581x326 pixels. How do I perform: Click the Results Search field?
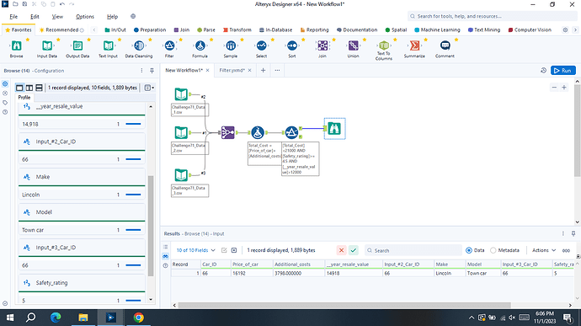click(x=413, y=250)
